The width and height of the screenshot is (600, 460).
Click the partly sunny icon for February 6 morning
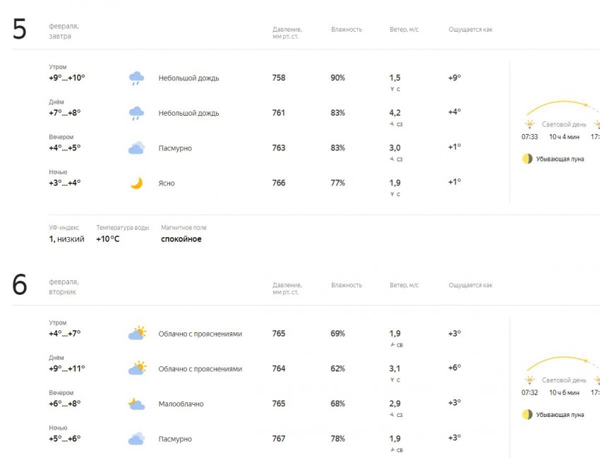(137, 334)
